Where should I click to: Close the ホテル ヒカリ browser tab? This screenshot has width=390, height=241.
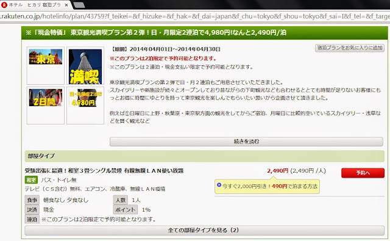click(x=66, y=5)
